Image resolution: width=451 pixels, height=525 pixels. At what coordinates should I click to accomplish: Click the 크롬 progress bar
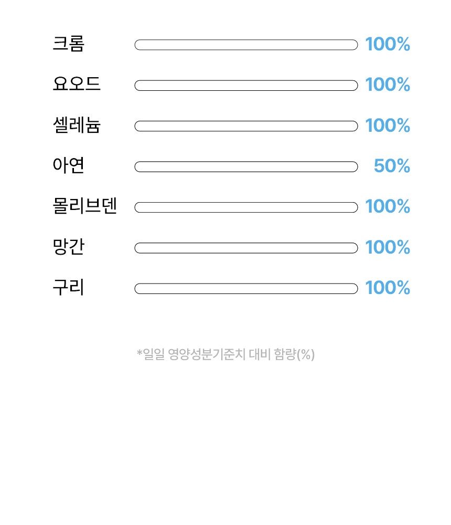click(246, 45)
